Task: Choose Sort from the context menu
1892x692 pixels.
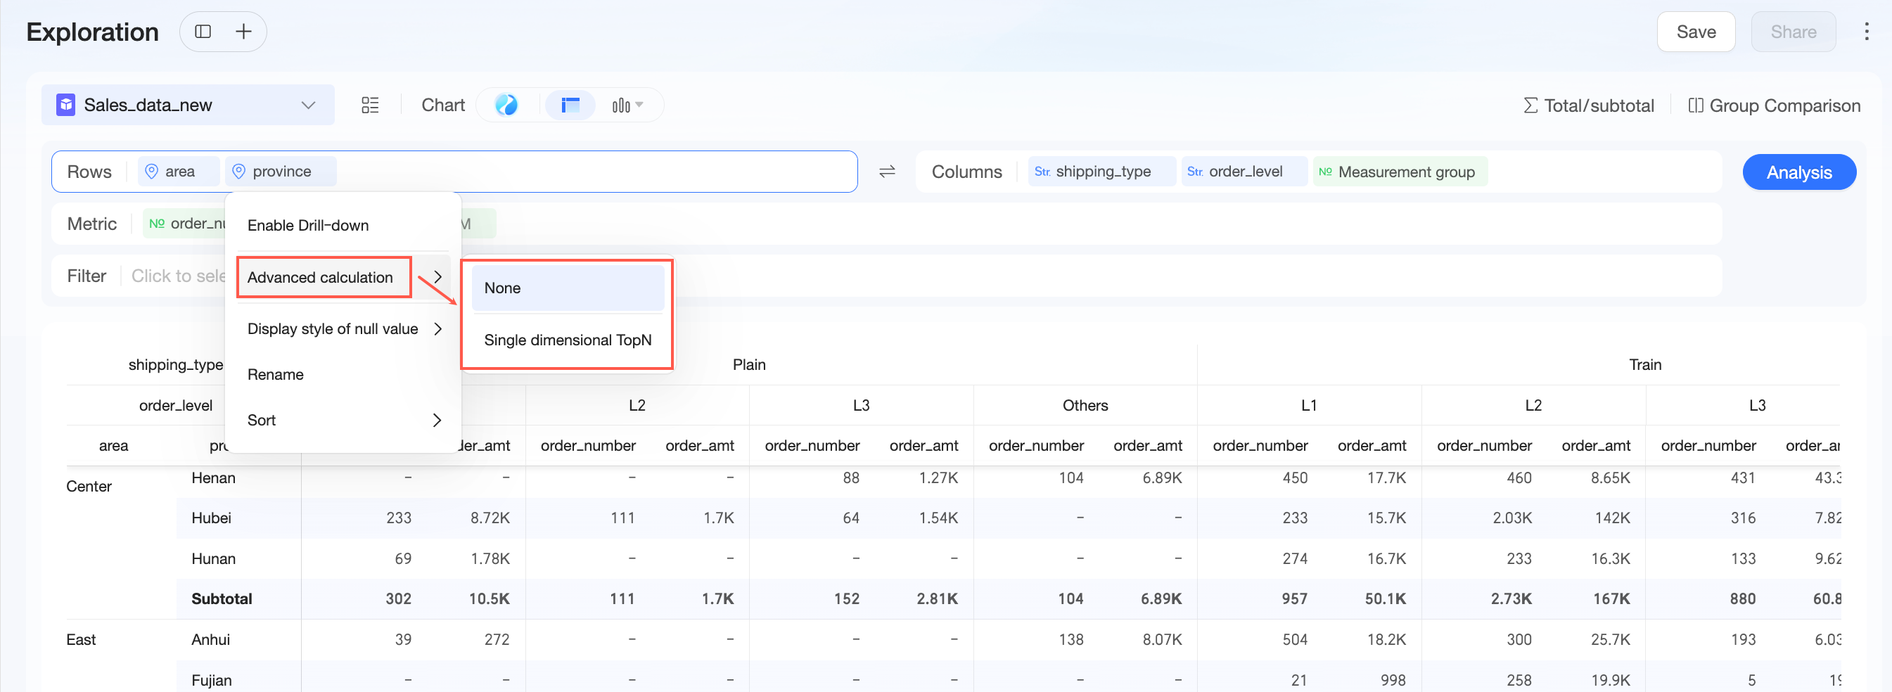Action: [262, 419]
